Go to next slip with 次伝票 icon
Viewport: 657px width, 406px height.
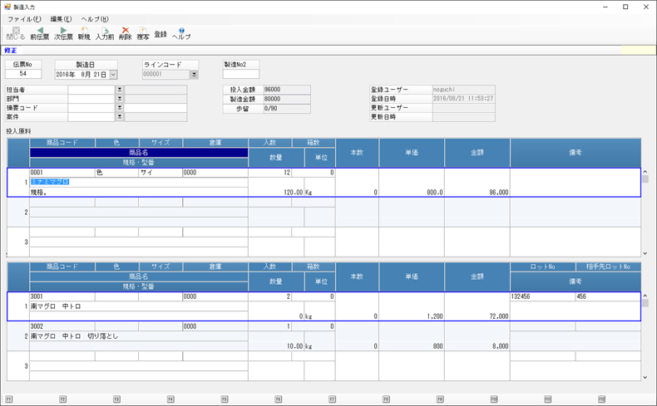(63, 33)
